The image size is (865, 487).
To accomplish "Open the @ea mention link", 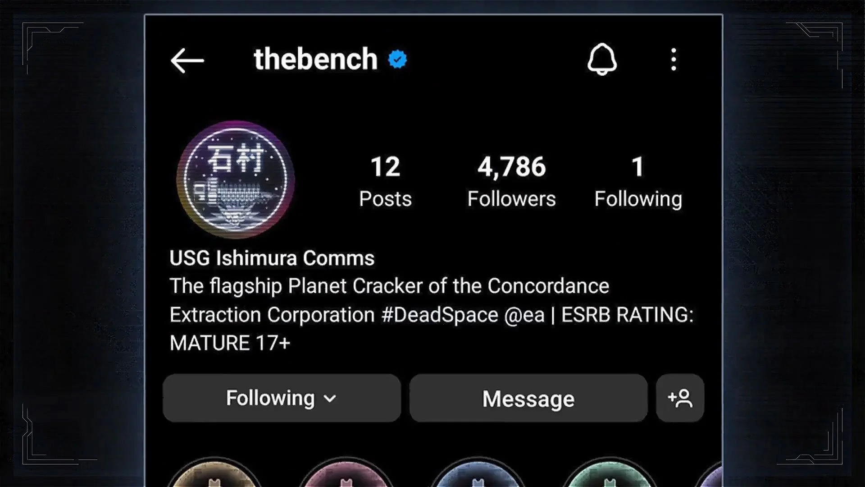I will [524, 315].
